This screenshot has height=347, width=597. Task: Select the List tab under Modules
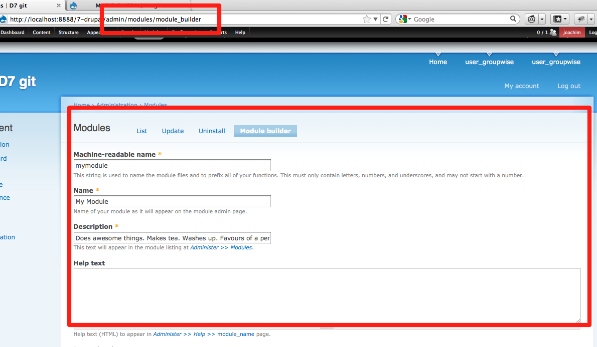coord(141,131)
